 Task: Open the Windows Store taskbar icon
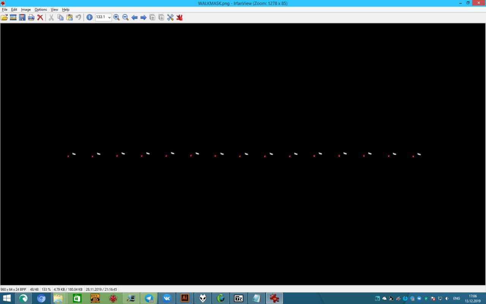coord(77,298)
